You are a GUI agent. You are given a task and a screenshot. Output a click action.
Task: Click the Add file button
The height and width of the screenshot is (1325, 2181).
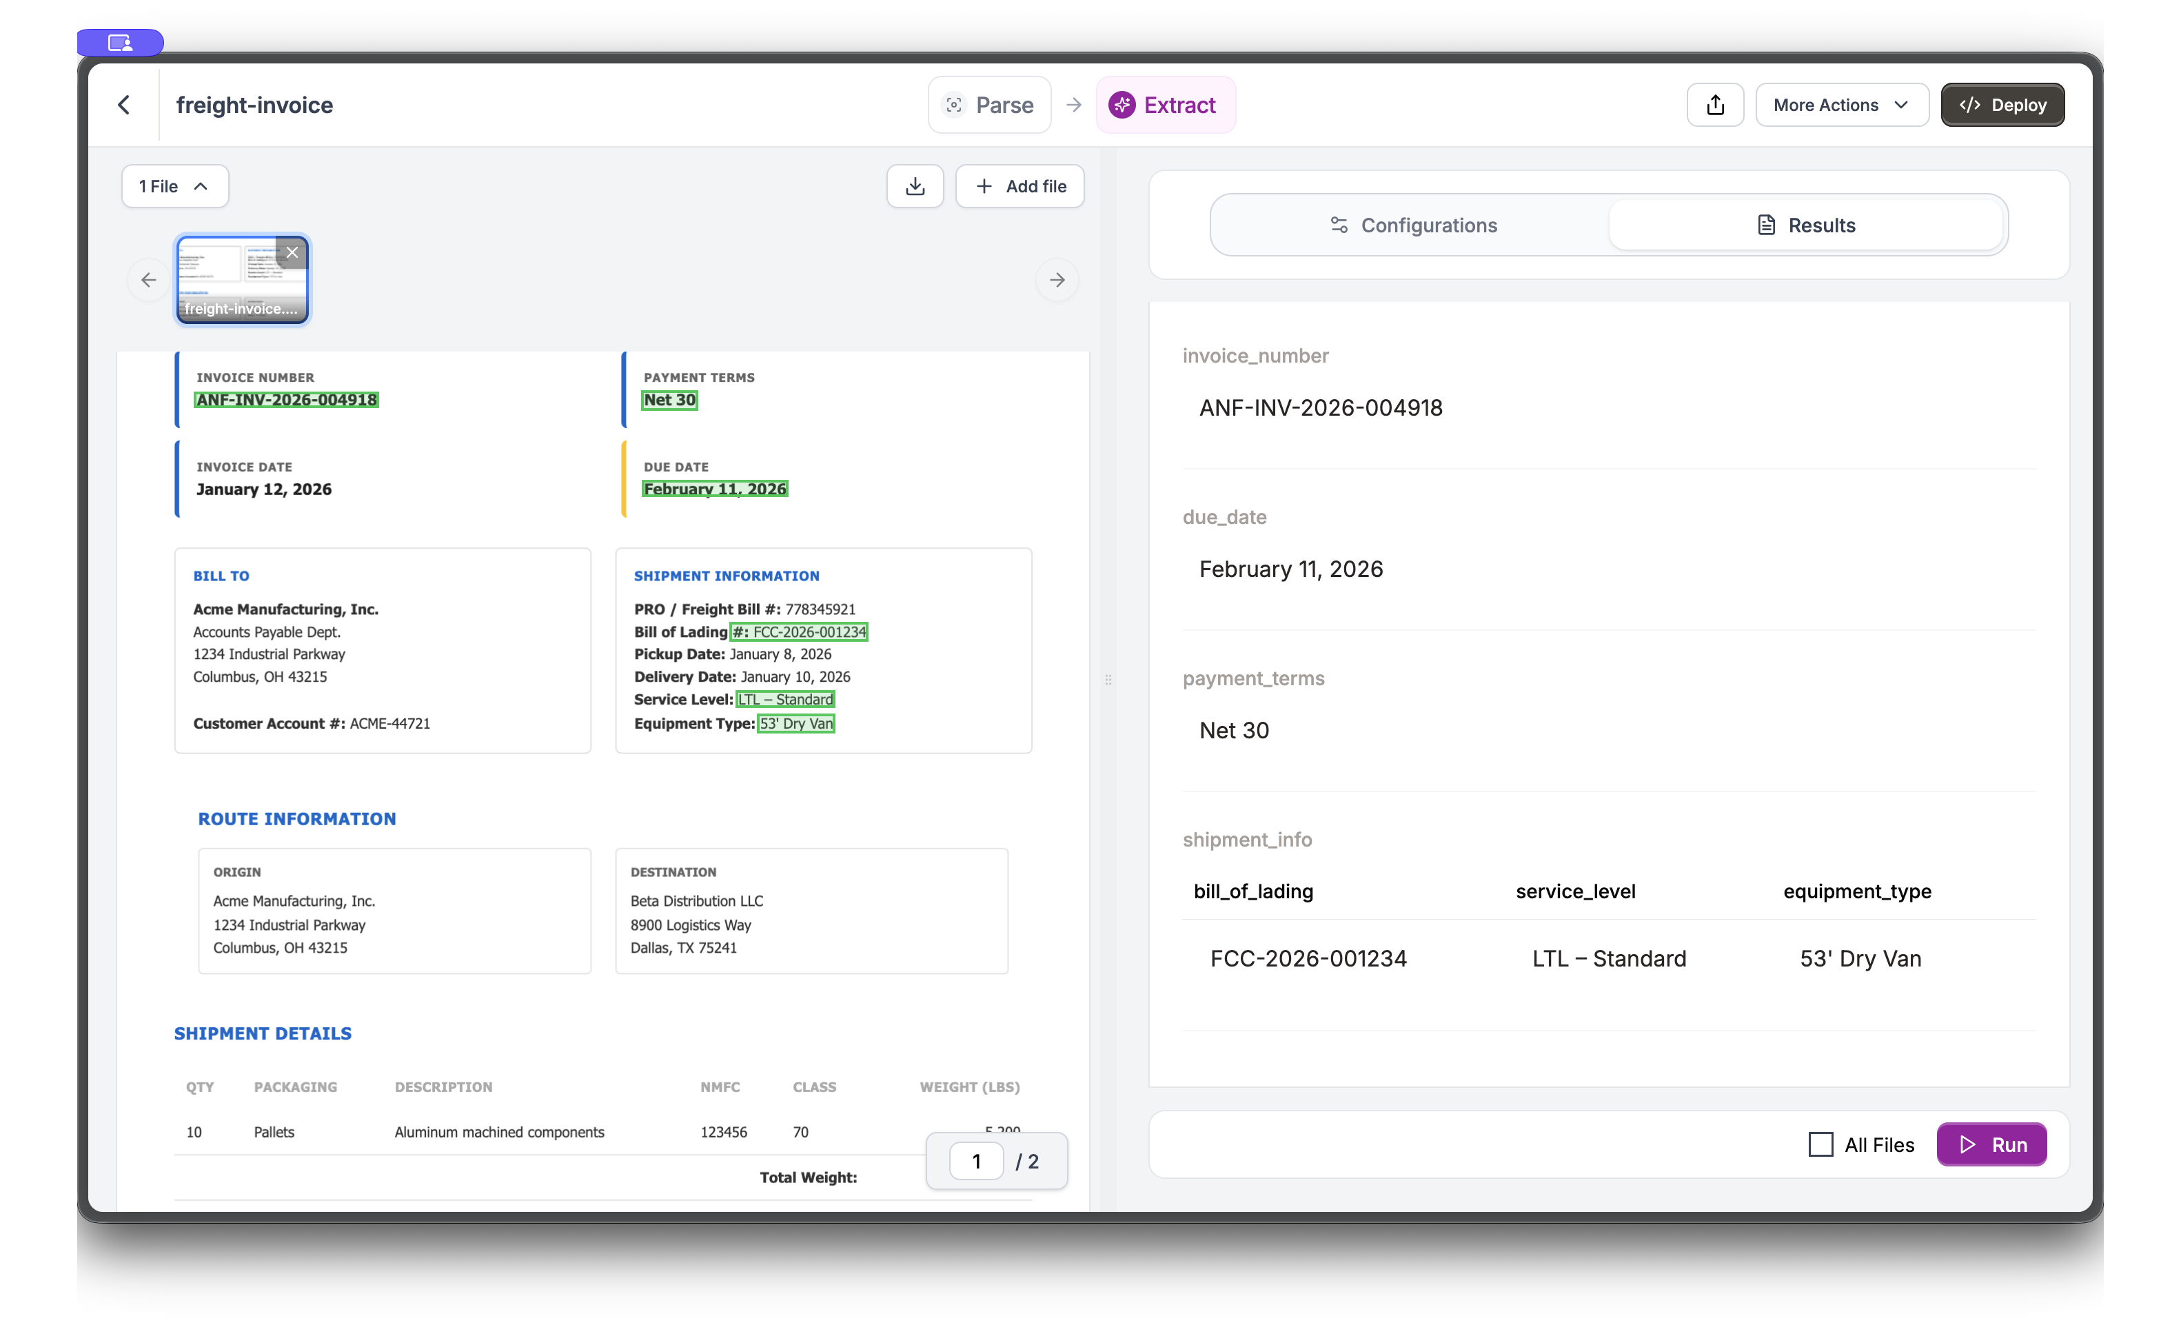pyautogui.click(x=1020, y=186)
